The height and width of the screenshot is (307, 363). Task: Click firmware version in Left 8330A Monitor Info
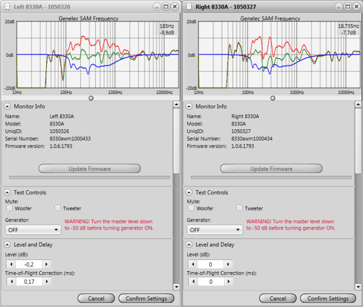[61, 146]
